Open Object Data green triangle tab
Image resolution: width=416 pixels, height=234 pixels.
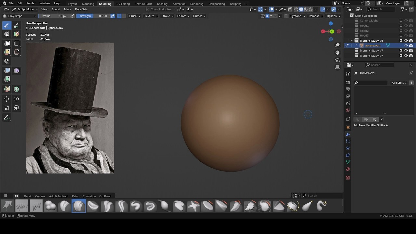click(x=348, y=162)
